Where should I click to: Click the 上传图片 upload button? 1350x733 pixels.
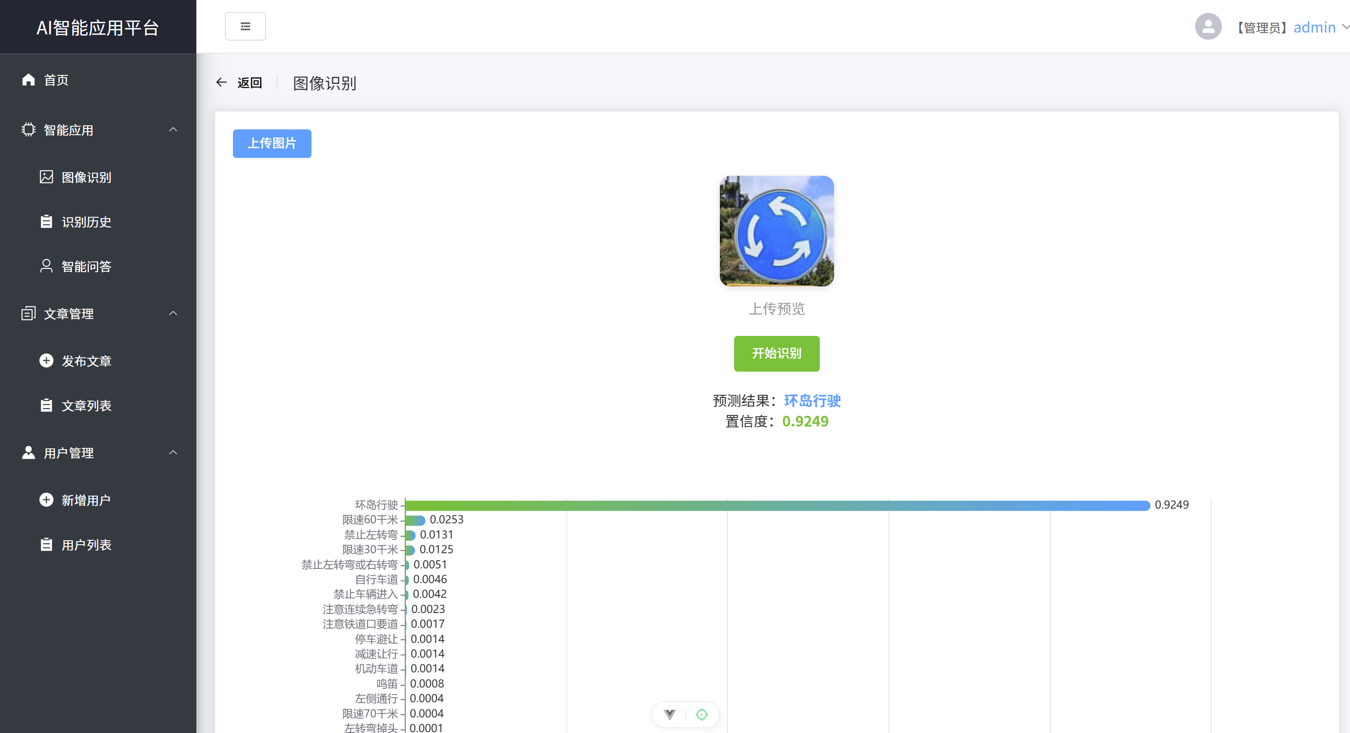[271, 143]
